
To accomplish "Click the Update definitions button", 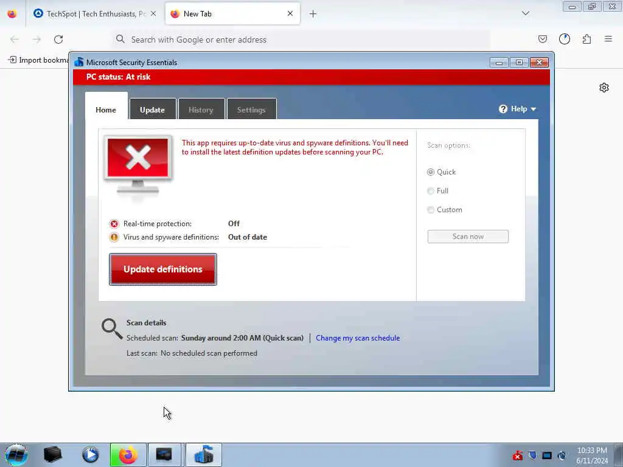I will 163,269.
